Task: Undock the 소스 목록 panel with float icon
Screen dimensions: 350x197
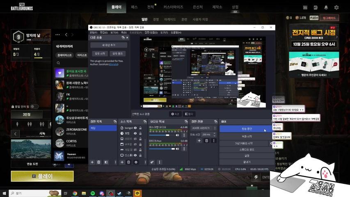Action: click(x=145, y=121)
